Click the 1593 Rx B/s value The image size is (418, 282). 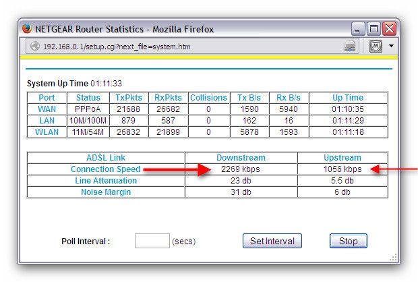tap(289, 132)
